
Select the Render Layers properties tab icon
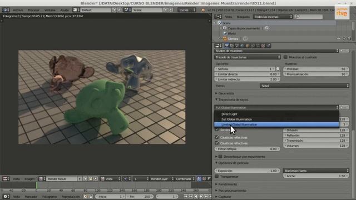[231, 46]
